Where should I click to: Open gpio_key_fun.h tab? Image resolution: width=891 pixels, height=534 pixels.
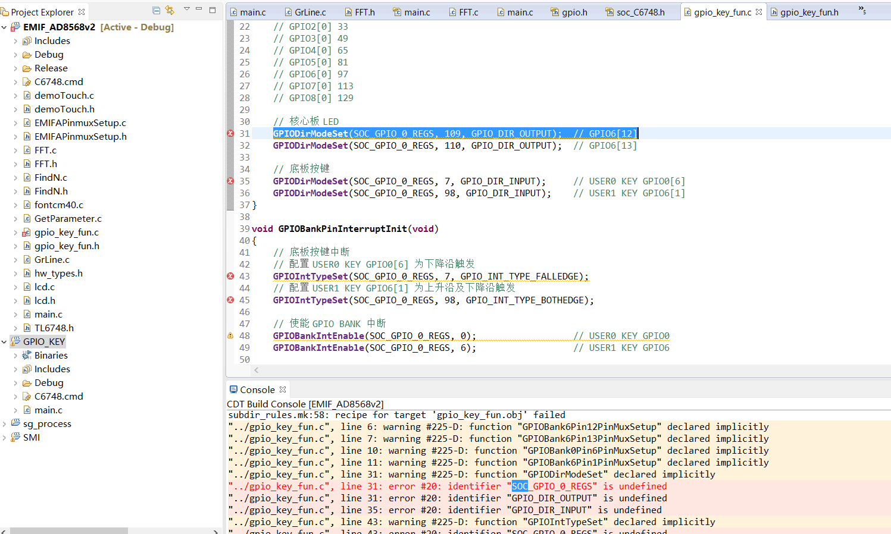pyautogui.click(x=808, y=12)
